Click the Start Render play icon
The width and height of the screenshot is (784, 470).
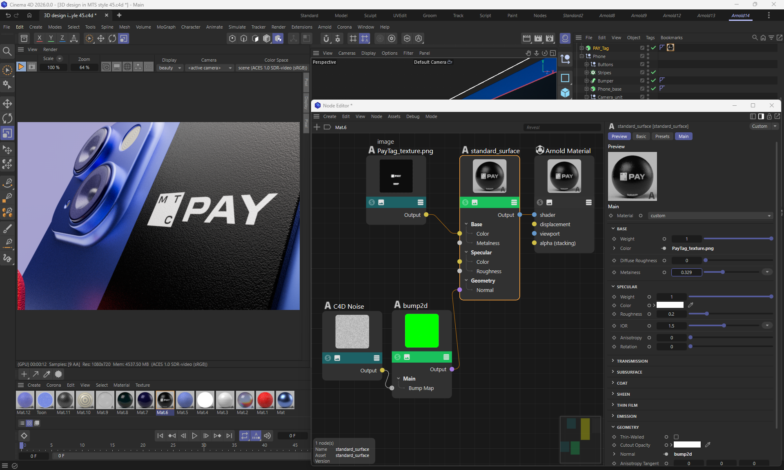pos(21,67)
